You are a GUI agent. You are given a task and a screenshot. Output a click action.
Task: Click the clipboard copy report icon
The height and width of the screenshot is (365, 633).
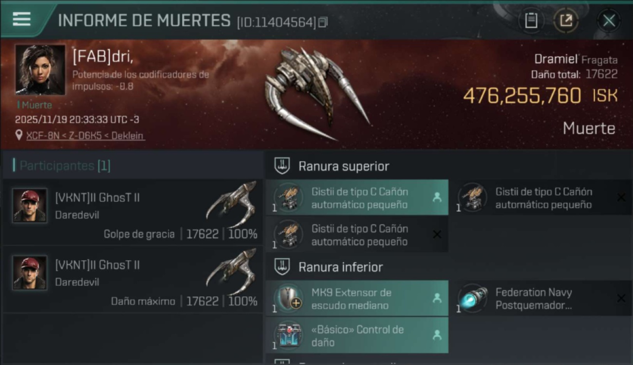[x=531, y=20]
